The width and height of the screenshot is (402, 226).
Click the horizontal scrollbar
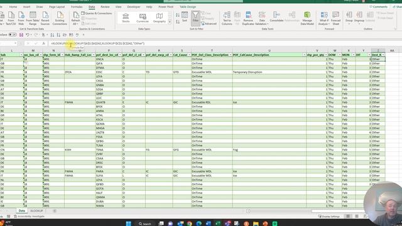tap(339, 211)
